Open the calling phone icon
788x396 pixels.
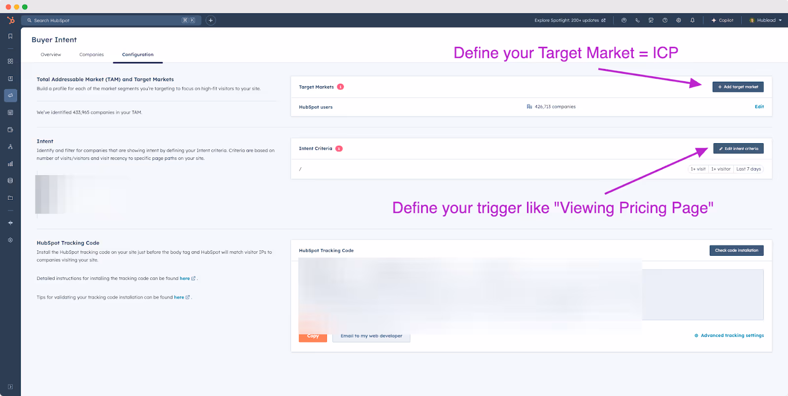pos(637,20)
